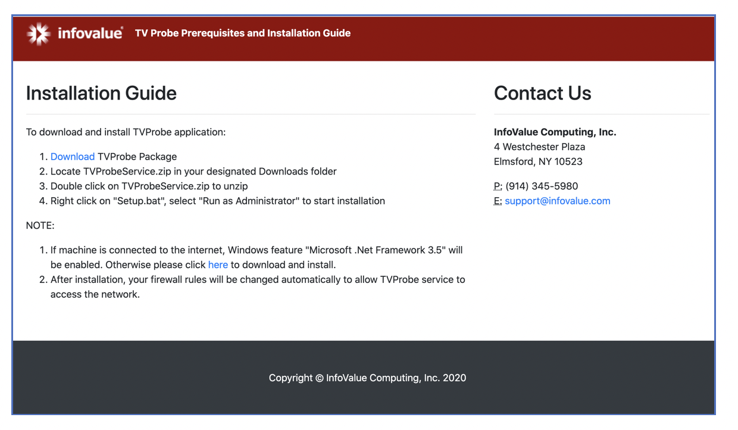Select the address line 4 Westchester Plaza

coord(539,147)
